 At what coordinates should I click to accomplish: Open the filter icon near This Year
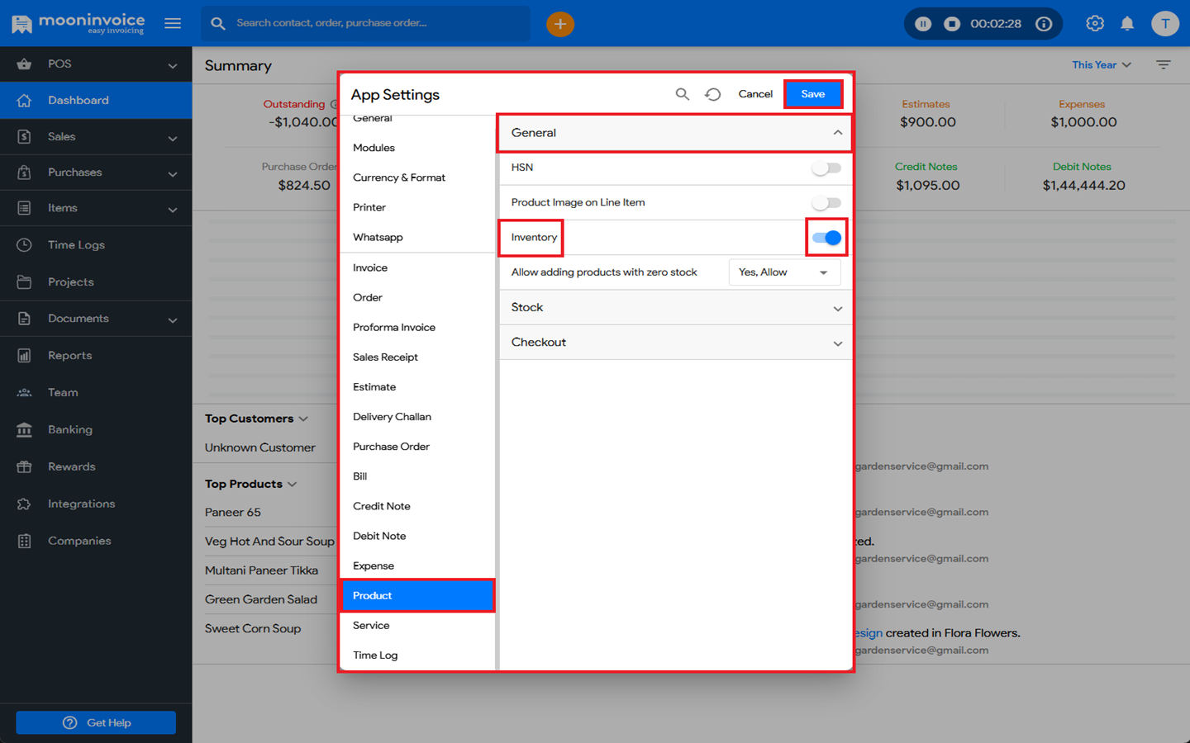click(1163, 65)
